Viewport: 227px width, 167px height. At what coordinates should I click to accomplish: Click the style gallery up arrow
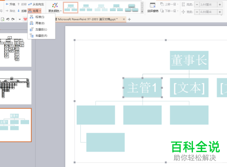(142, 4)
